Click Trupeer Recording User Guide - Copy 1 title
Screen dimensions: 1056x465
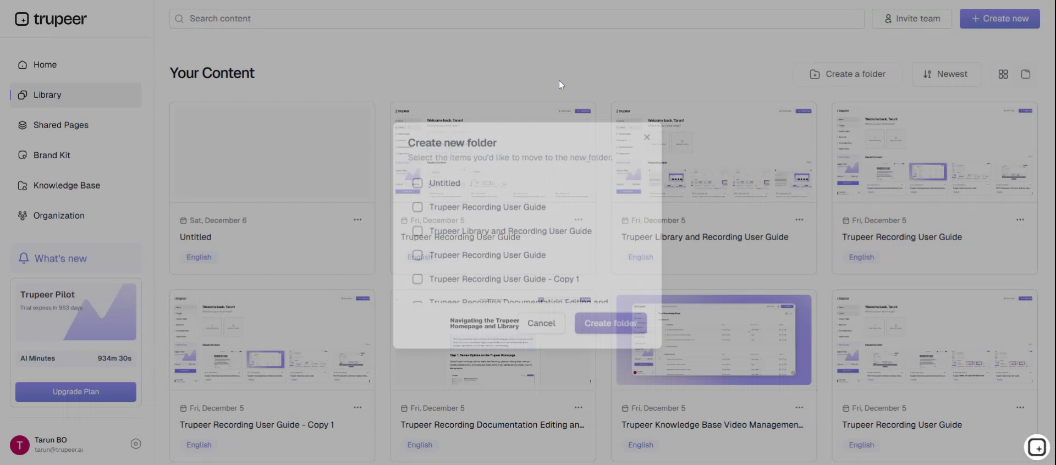click(x=257, y=425)
